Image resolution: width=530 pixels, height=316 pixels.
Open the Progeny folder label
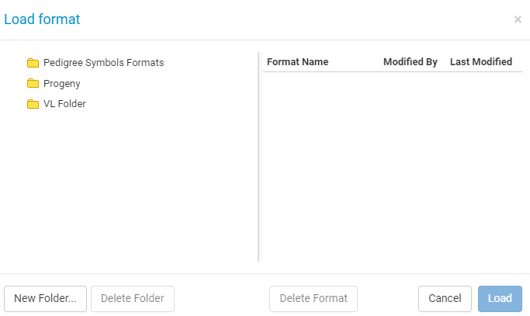[x=62, y=84]
